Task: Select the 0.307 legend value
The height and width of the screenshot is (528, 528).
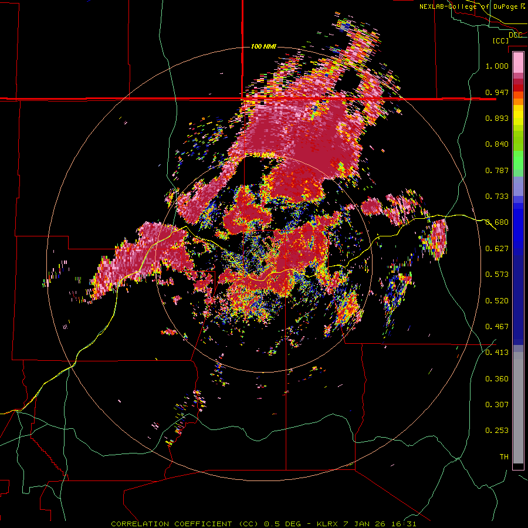Action: pyautogui.click(x=497, y=405)
